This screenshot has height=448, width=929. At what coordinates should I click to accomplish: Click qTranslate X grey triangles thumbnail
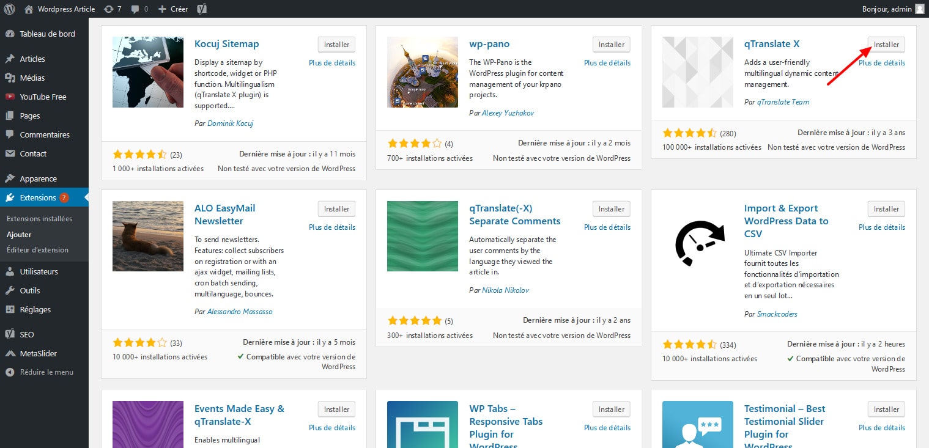(698, 72)
